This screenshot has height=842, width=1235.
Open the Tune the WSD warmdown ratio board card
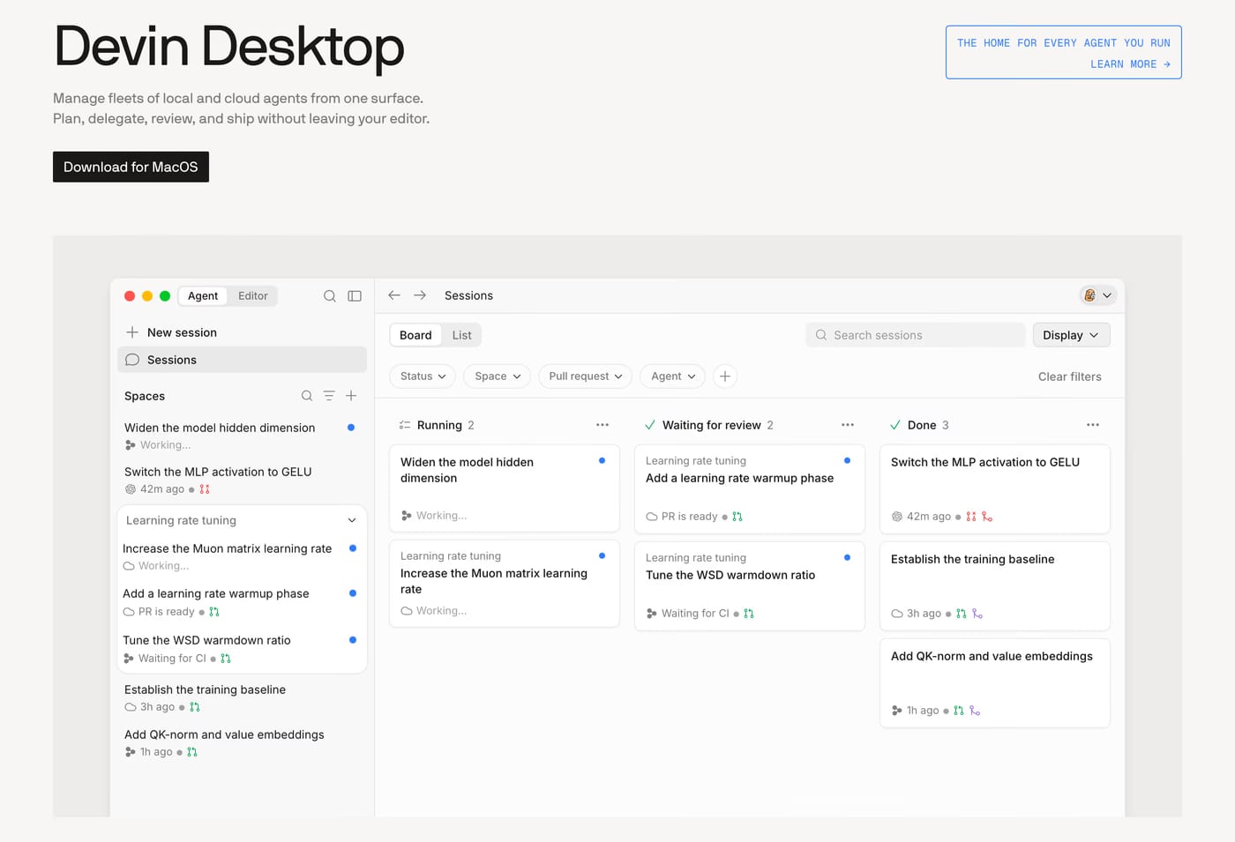(750, 585)
